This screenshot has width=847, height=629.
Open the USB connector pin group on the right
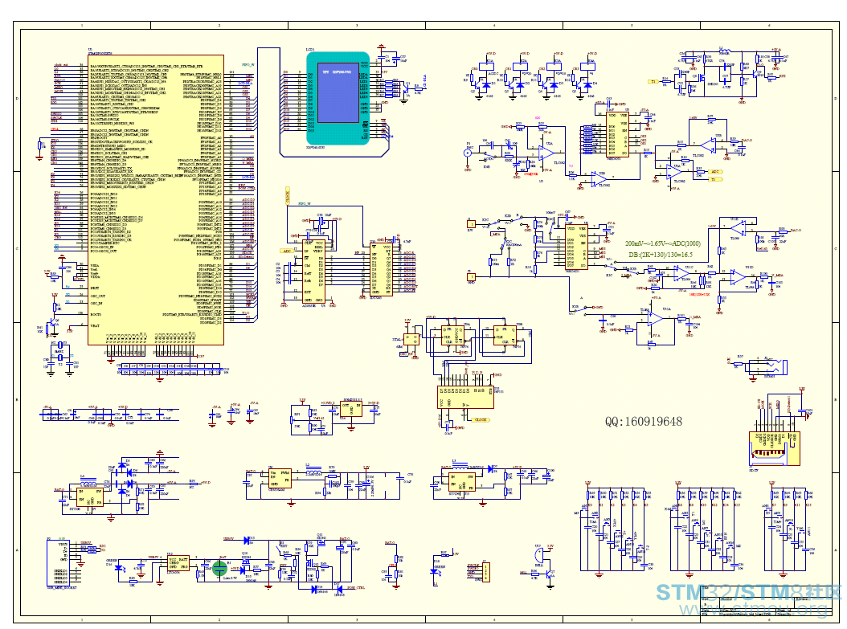coord(770,438)
